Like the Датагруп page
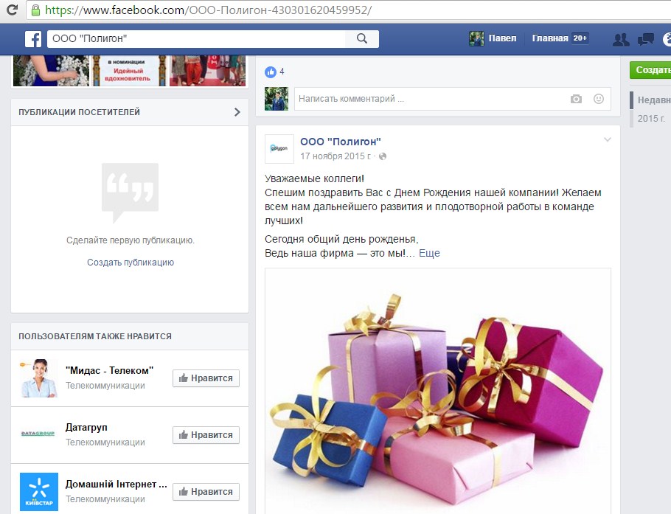The image size is (671, 514). pos(206,435)
